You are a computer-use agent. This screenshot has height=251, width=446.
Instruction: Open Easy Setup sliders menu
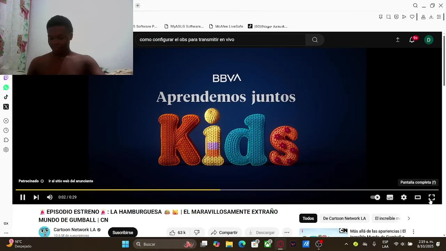point(439,17)
